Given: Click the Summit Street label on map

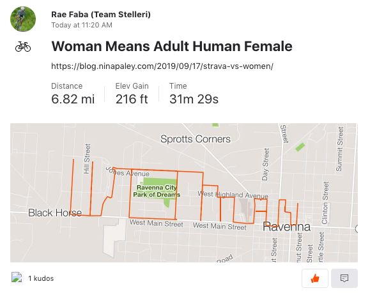Looking at the screenshot, I should point(339,149).
